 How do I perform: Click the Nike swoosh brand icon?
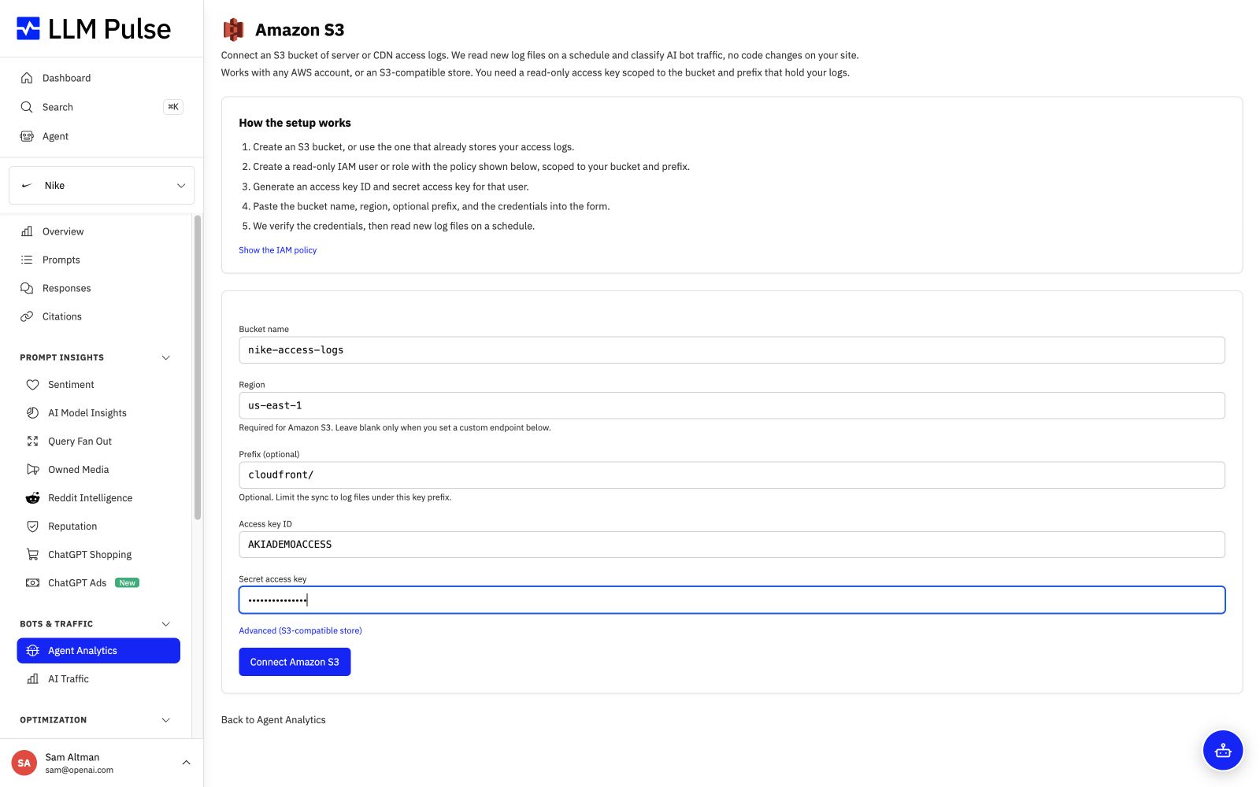click(x=27, y=186)
